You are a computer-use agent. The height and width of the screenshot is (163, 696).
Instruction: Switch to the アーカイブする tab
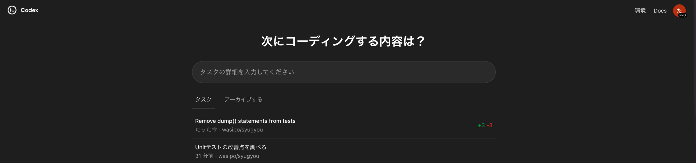coord(243,99)
